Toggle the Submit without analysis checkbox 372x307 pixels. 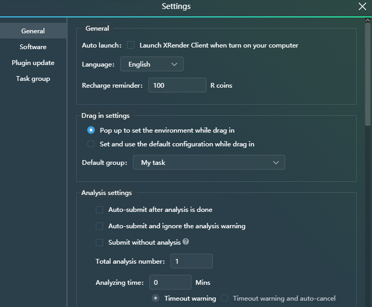[x=99, y=243]
